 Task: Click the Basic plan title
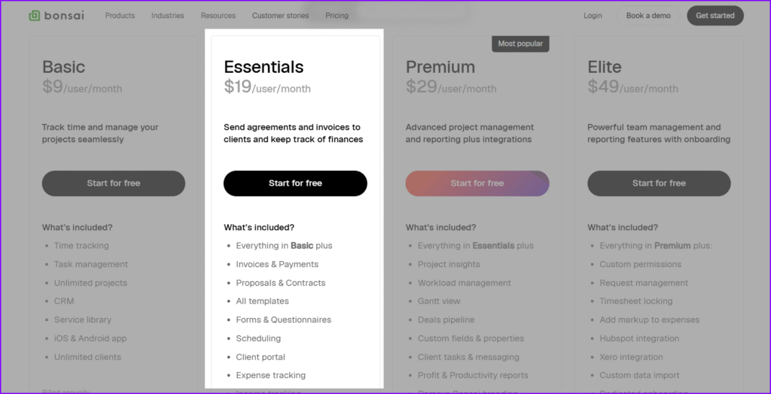[63, 67]
